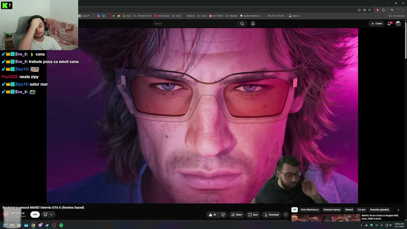Open the MAFIA recommended video thumbnail
This screenshot has width=407, height=229.
click(x=326, y=218)
